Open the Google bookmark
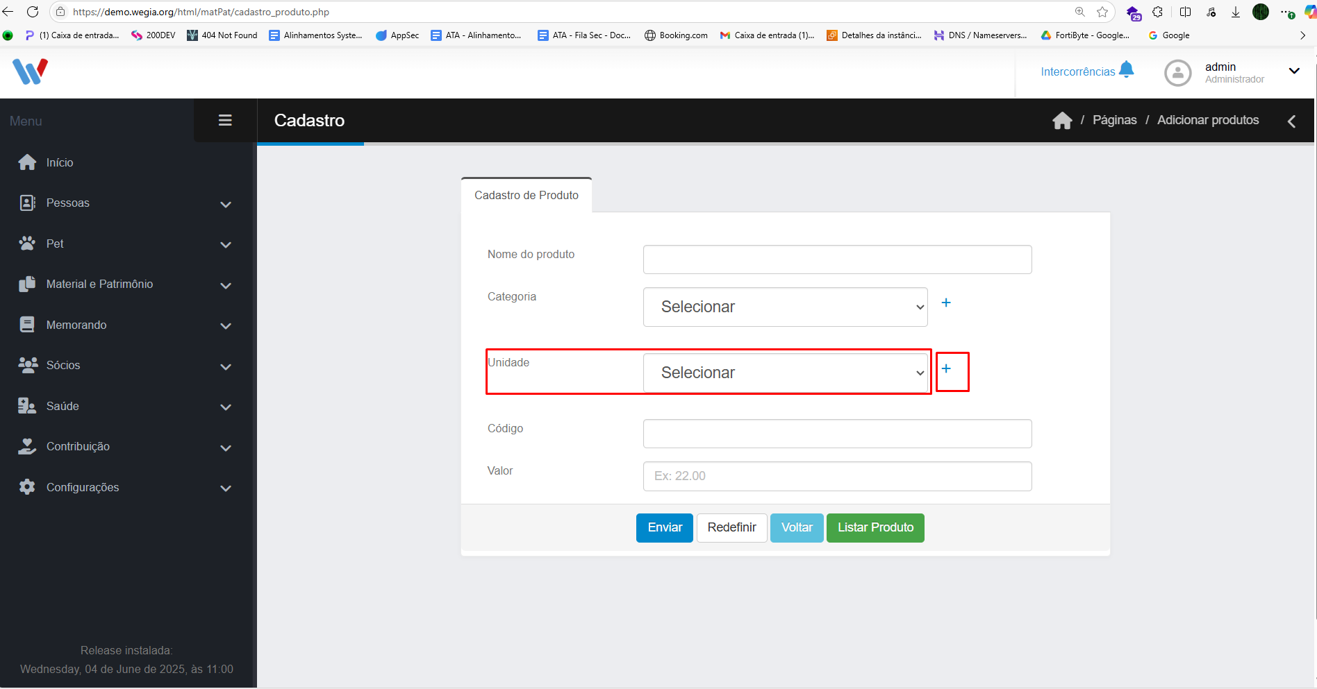This screenshot has height=689, width=1317. 1168,35
